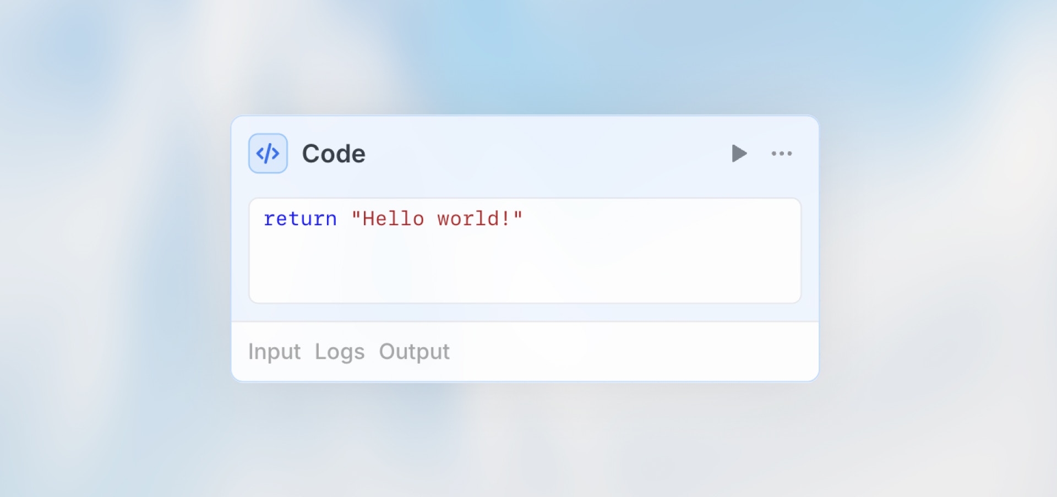Image resolution: width=1057 pixels, height=497 pixels.
Task: Open the Logs tab
Action: point(339,352)
